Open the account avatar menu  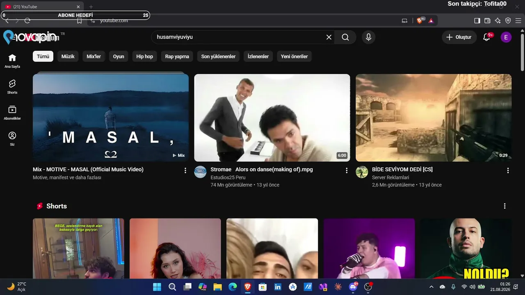click(x=506, y=37)
